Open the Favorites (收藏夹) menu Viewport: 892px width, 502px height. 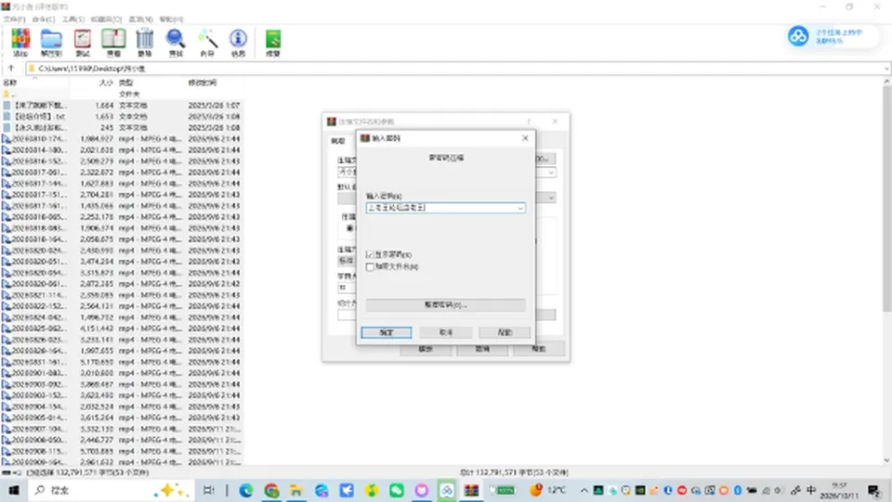[x=106, y=19]
